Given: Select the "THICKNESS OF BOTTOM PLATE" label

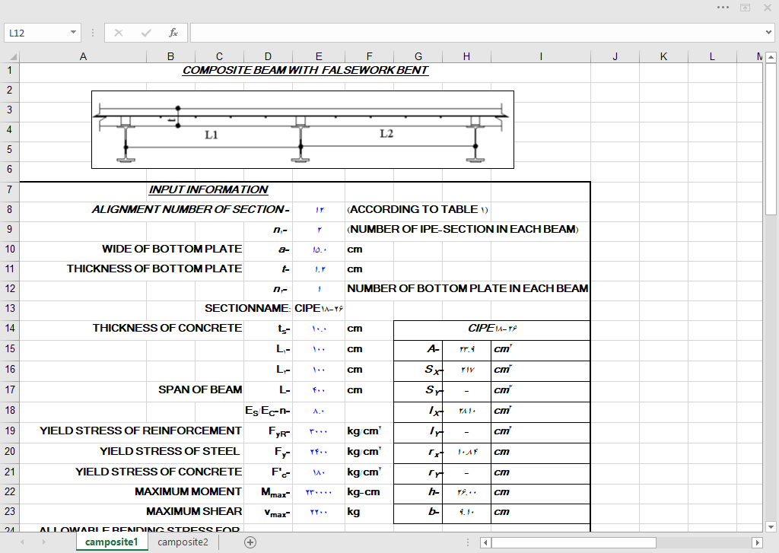Looking at the screenshot, I should 154,269.
